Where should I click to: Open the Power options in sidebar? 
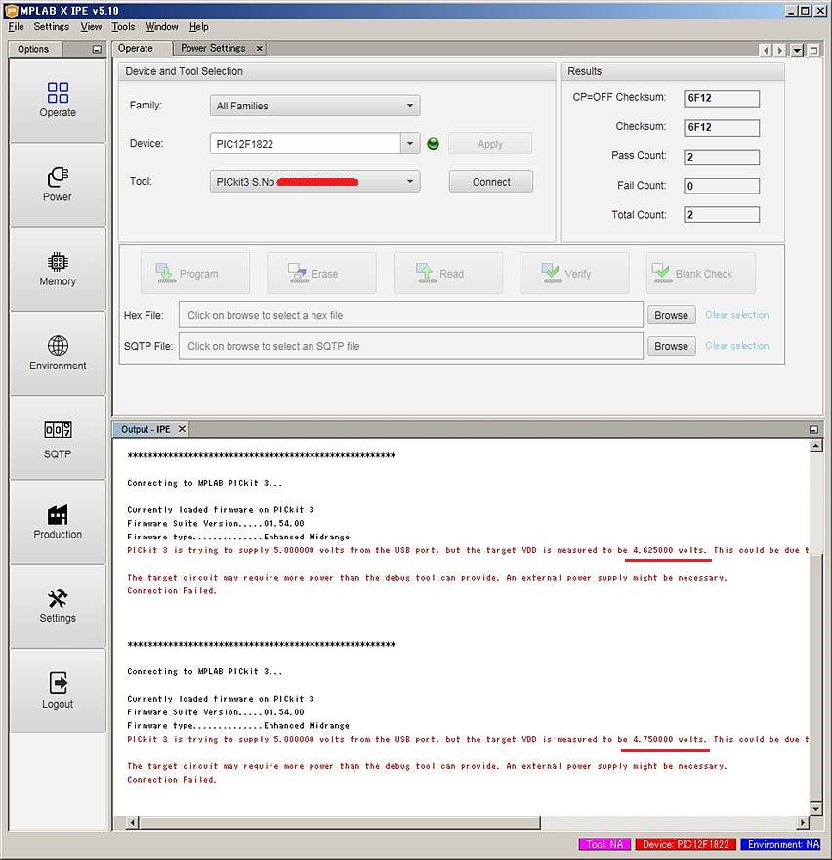click(x=58, y=185)
